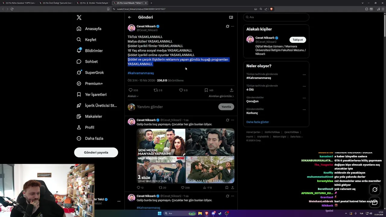Switch to the Muhbir Devlet Bahçeli tab
This screenshot has height=217, width=386.
click(x=93, y=3)
